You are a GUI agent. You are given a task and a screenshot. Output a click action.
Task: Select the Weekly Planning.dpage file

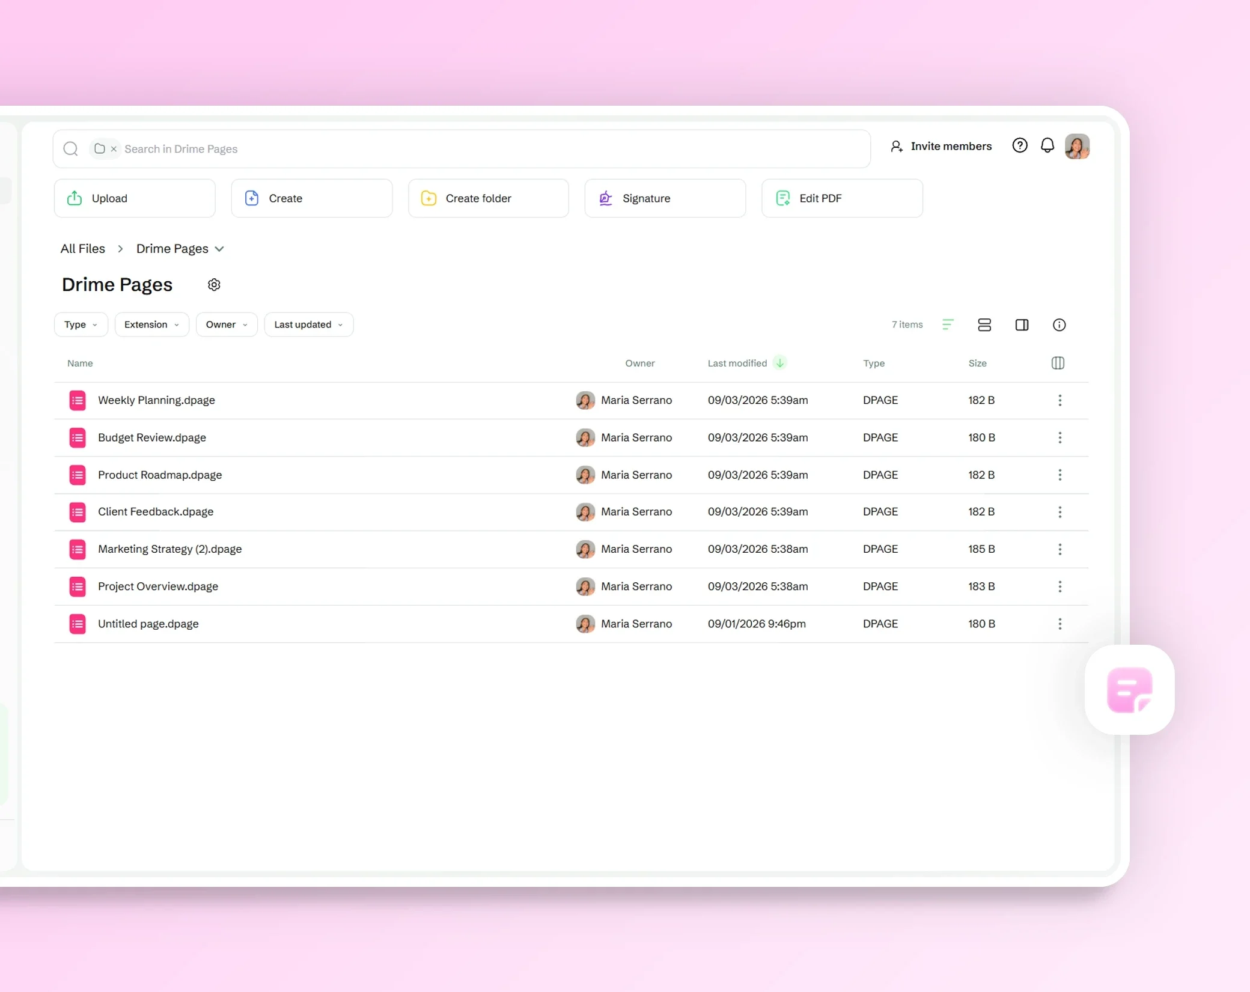[x=571, y=400]
